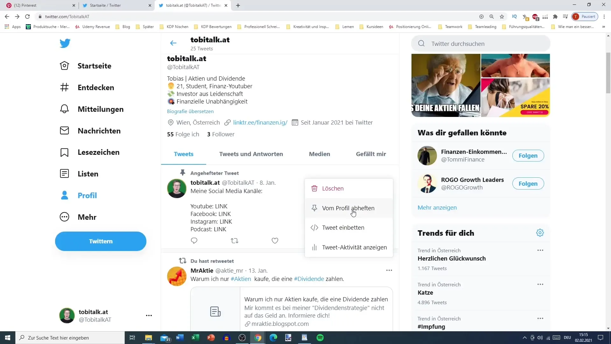Open Profil person icon

tap(64, 195)
